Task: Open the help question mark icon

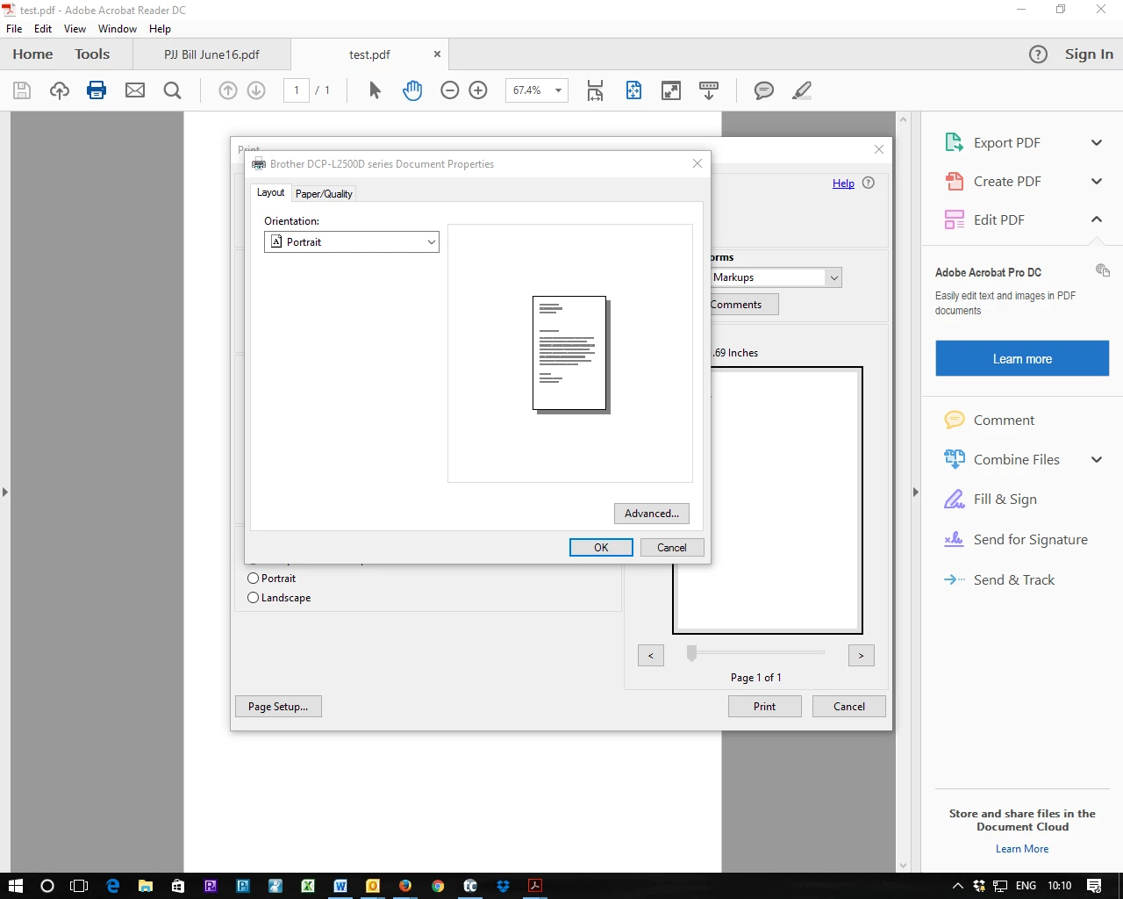Action: tap(1038, 54)
